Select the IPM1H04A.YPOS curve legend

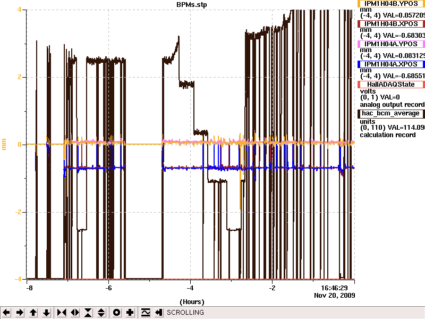pyautogui.click(x=391, y=44)
